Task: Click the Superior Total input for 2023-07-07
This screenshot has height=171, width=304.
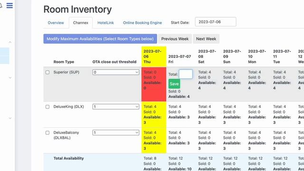Action: [x=186, y=74]
